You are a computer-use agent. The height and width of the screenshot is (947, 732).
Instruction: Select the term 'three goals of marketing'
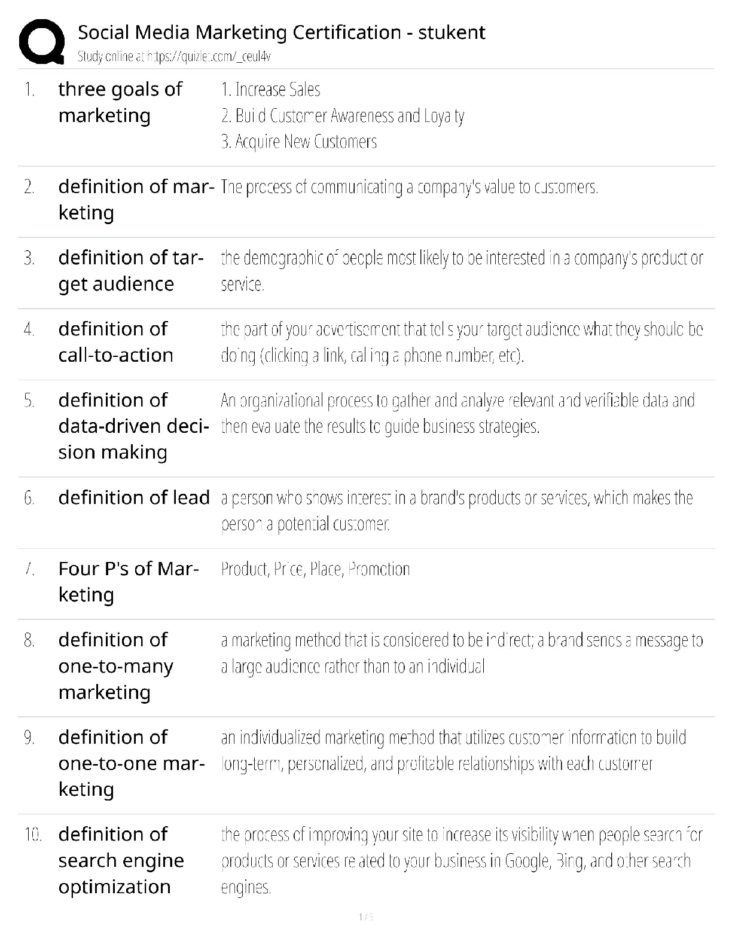[120, 102]
